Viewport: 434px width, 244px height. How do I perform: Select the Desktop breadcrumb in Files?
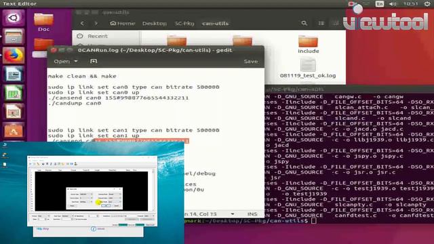tap(155, 24)
